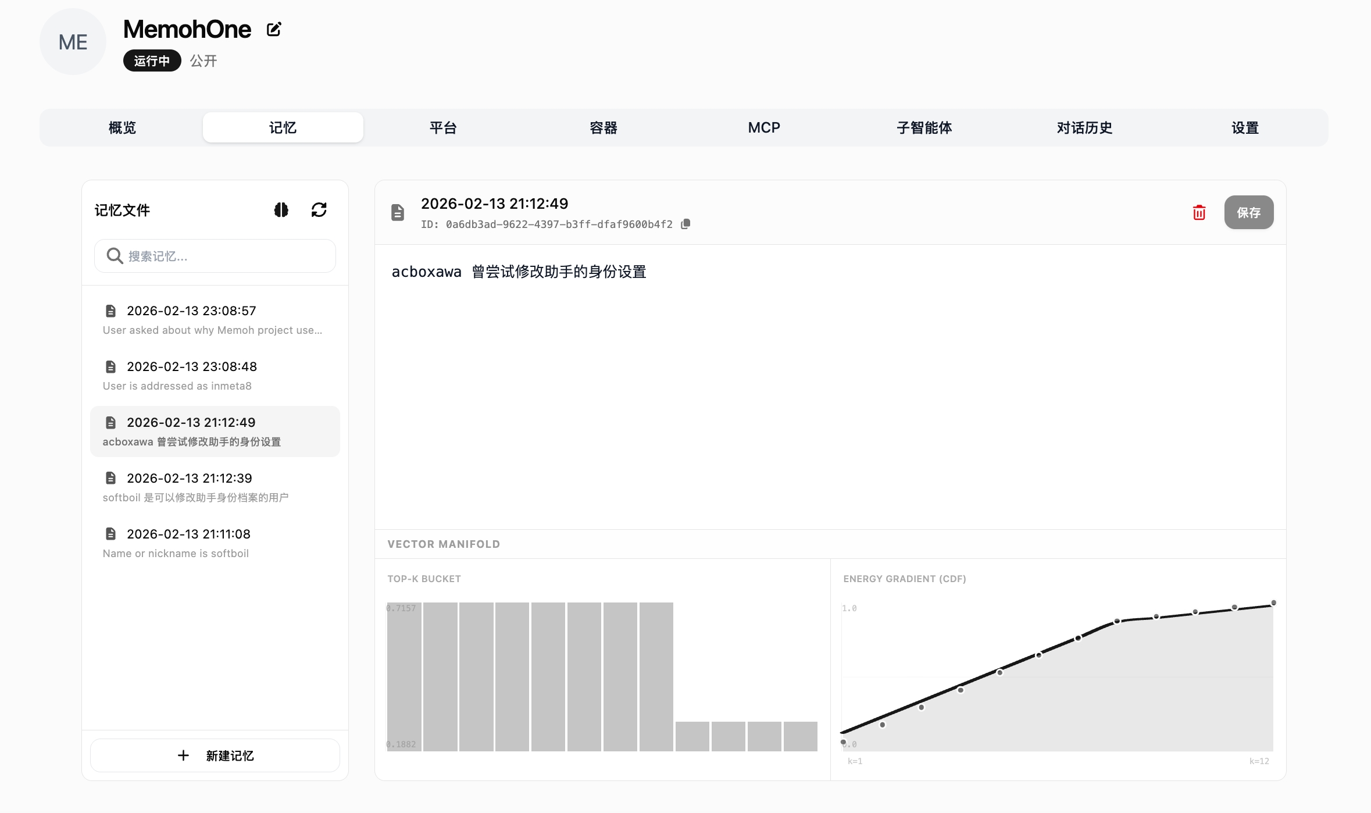Click the plus icon for new memory
The image size is (1371, 813).
(183, 755)
